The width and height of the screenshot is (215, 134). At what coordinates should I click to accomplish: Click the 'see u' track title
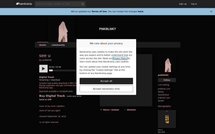point(45,56)
